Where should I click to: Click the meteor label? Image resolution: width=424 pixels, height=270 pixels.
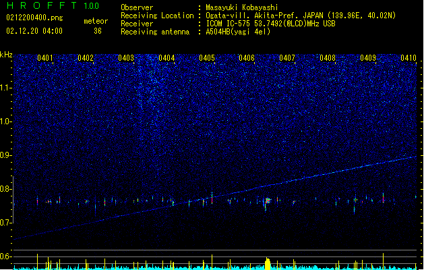coord(96,21)
